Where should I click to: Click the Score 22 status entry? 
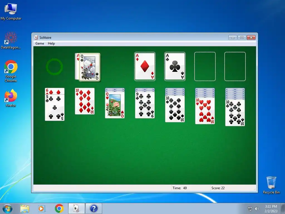[218, 188]
